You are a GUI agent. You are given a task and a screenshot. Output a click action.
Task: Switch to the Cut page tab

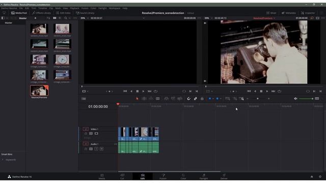click(122, 176)
